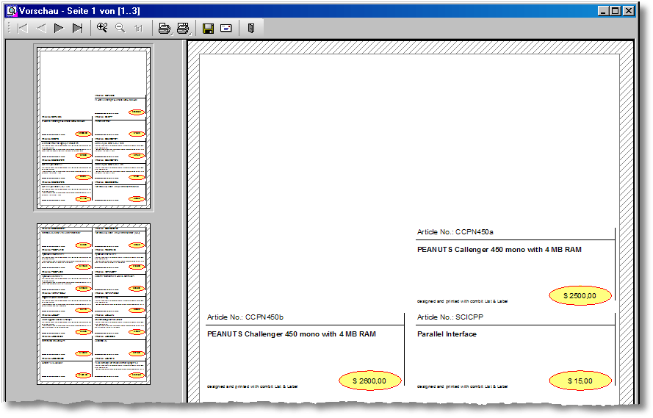Zoom out of the preview
653x418 pixels.
(120, 28)
